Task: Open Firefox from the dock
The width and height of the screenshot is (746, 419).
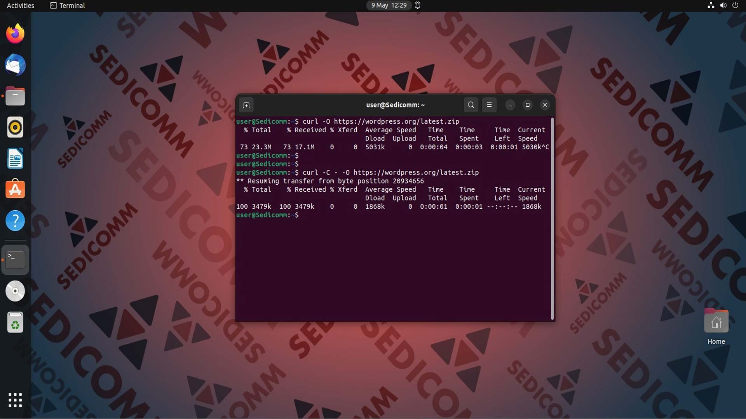Action: 15,34
